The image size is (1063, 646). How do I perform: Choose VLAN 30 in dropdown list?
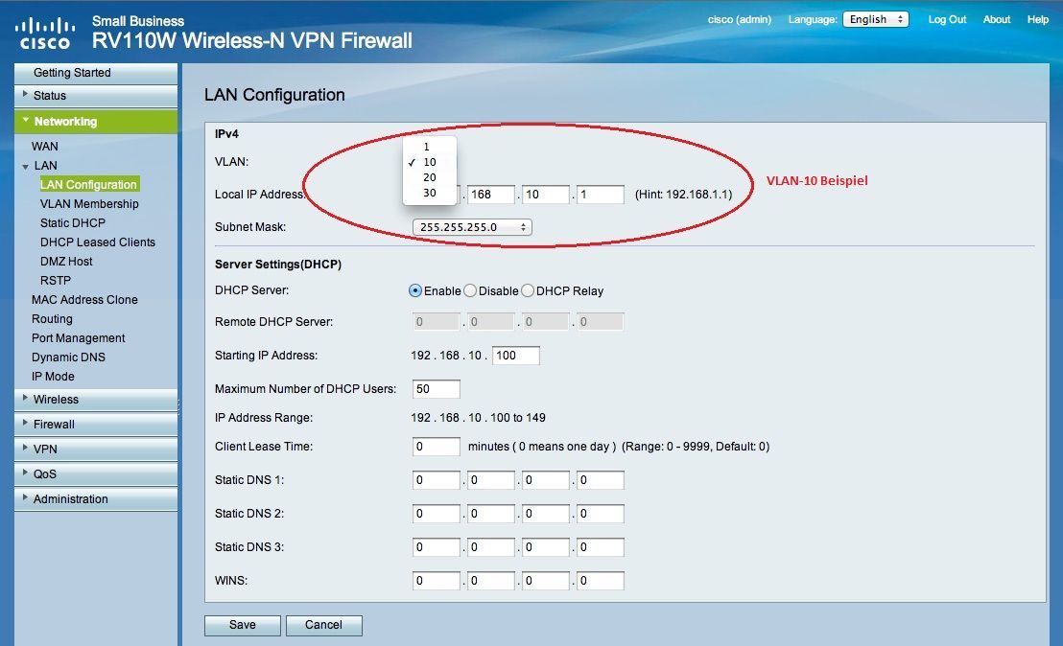(x=430, y=193)
